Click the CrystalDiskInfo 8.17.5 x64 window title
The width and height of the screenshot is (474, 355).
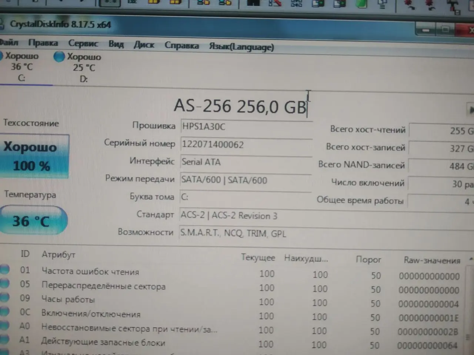60,24
